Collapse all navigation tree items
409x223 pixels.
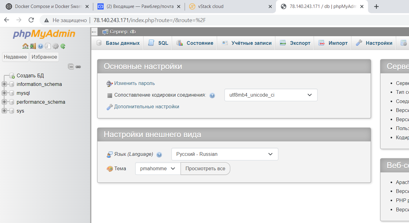tap(71, 67)
